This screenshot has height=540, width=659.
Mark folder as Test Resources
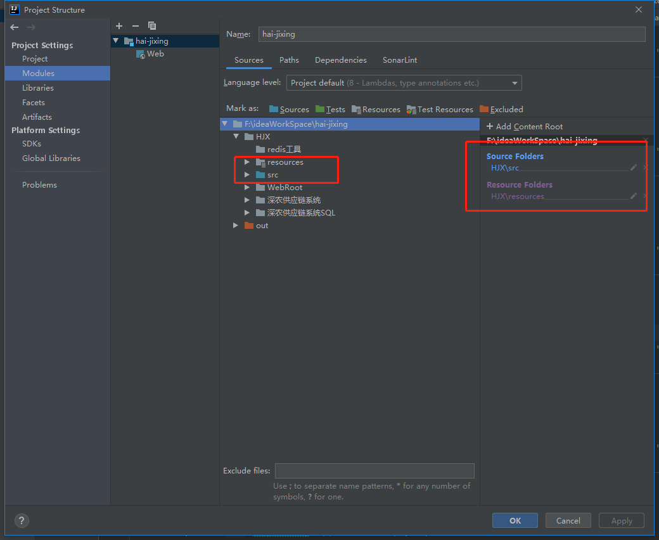440,109
